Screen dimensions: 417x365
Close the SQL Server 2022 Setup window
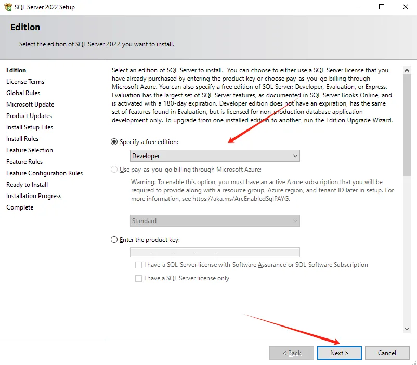tap(405, 7)
